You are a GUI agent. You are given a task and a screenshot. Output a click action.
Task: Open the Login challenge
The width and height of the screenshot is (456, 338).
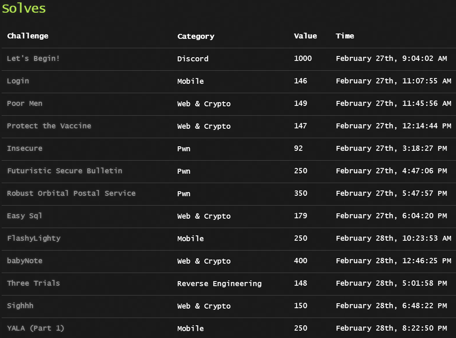tap(18, 81)
